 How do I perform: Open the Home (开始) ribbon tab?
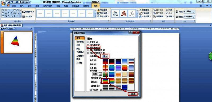14,6
